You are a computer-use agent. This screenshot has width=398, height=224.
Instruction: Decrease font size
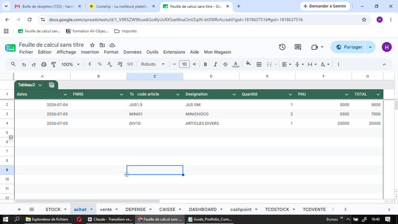(174, 64)
